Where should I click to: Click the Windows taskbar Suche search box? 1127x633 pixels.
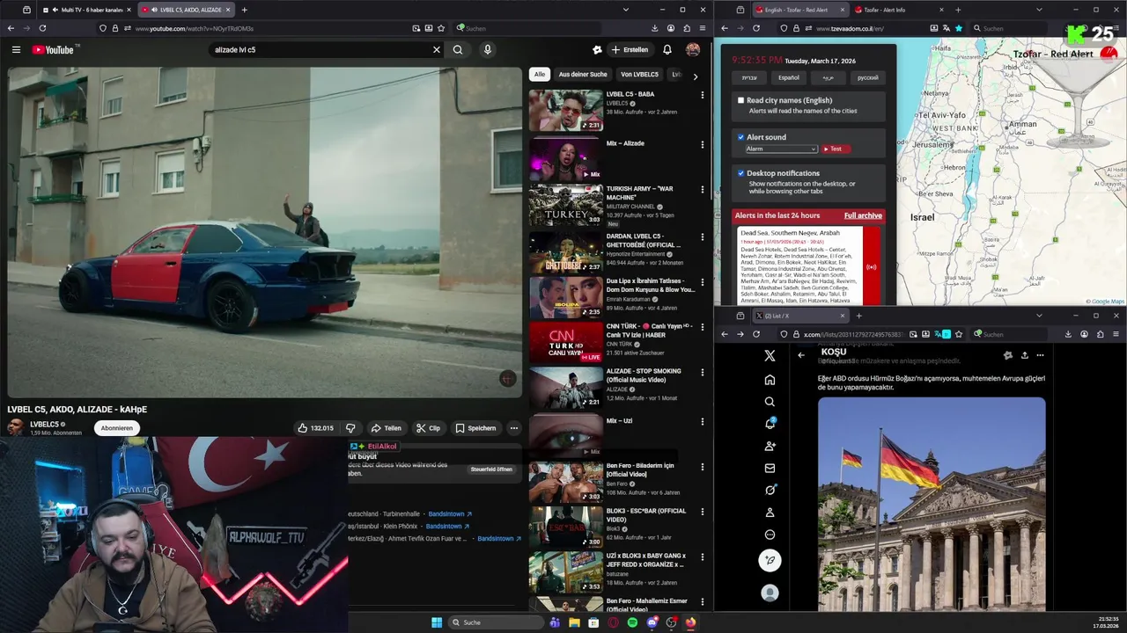pos(494,622)
